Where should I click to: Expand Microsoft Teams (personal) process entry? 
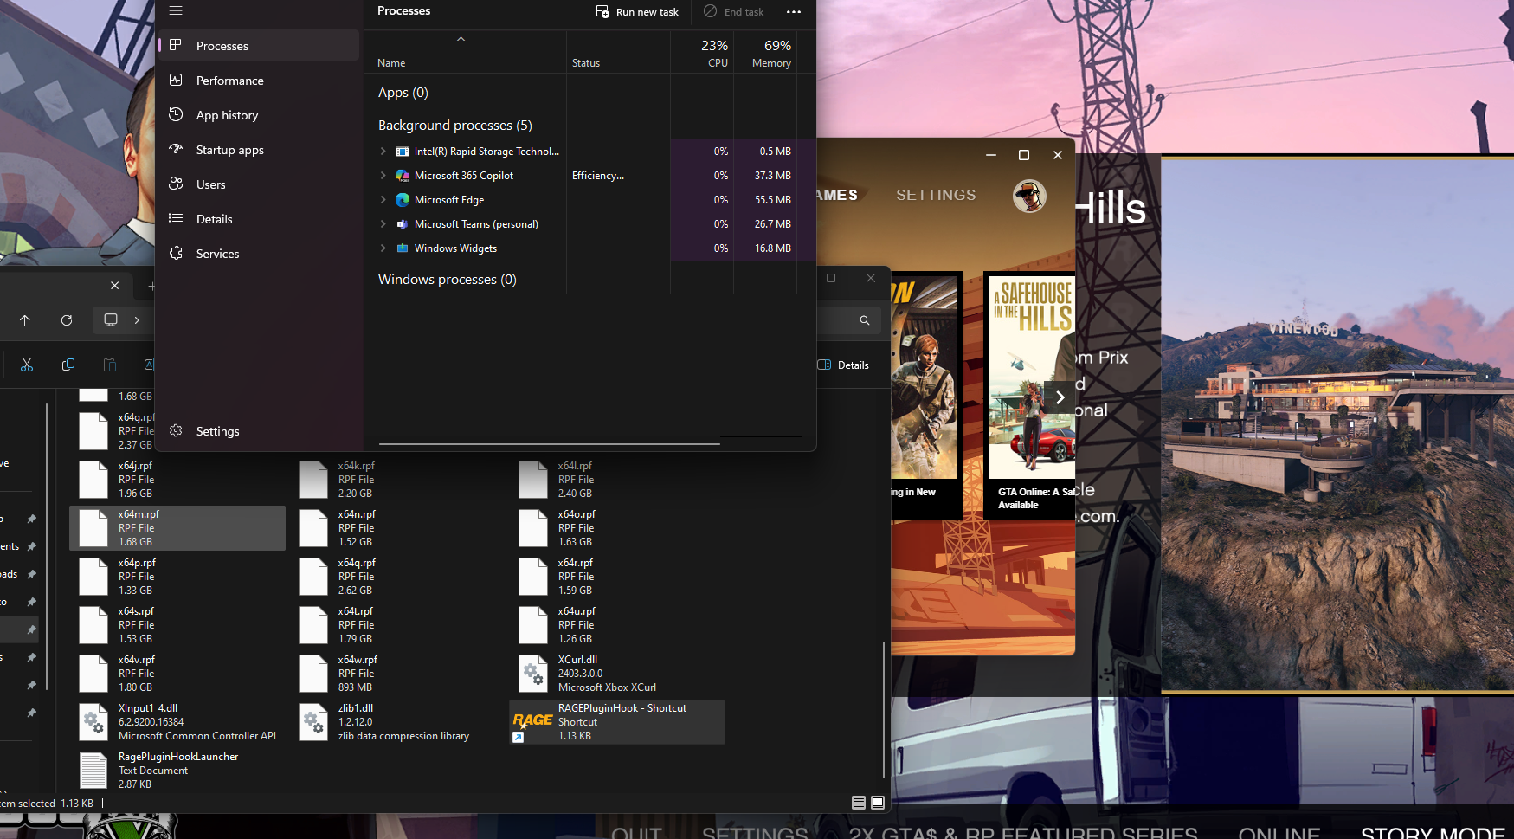383,224
